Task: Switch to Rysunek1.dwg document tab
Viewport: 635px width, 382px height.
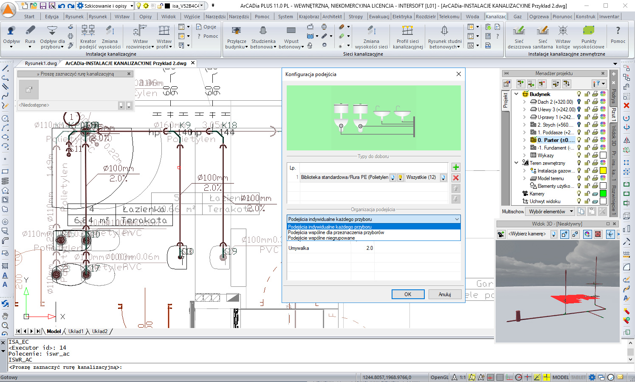Action: [41, 63]
